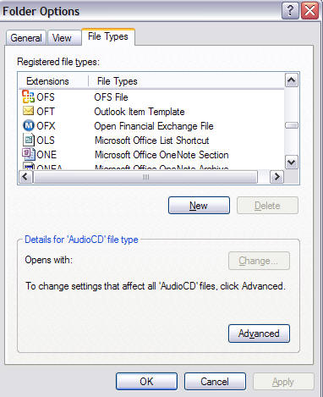Click the horizontal scroll right arrow
This screenshot has width=323, height=397.
(276, 177)
